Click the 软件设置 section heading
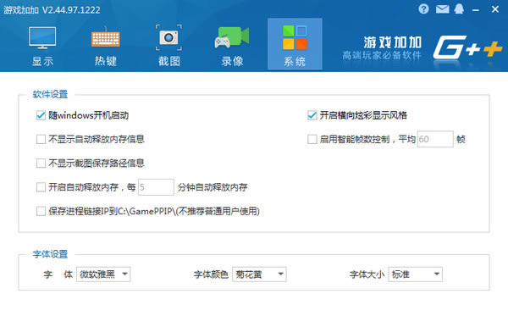 coord(50,94)
